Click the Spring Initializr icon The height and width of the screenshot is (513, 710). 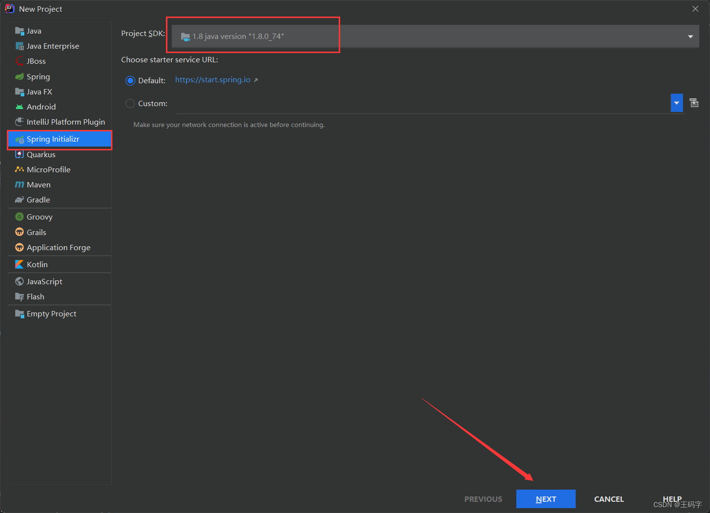pyautogui.click(x=19, y=140)
